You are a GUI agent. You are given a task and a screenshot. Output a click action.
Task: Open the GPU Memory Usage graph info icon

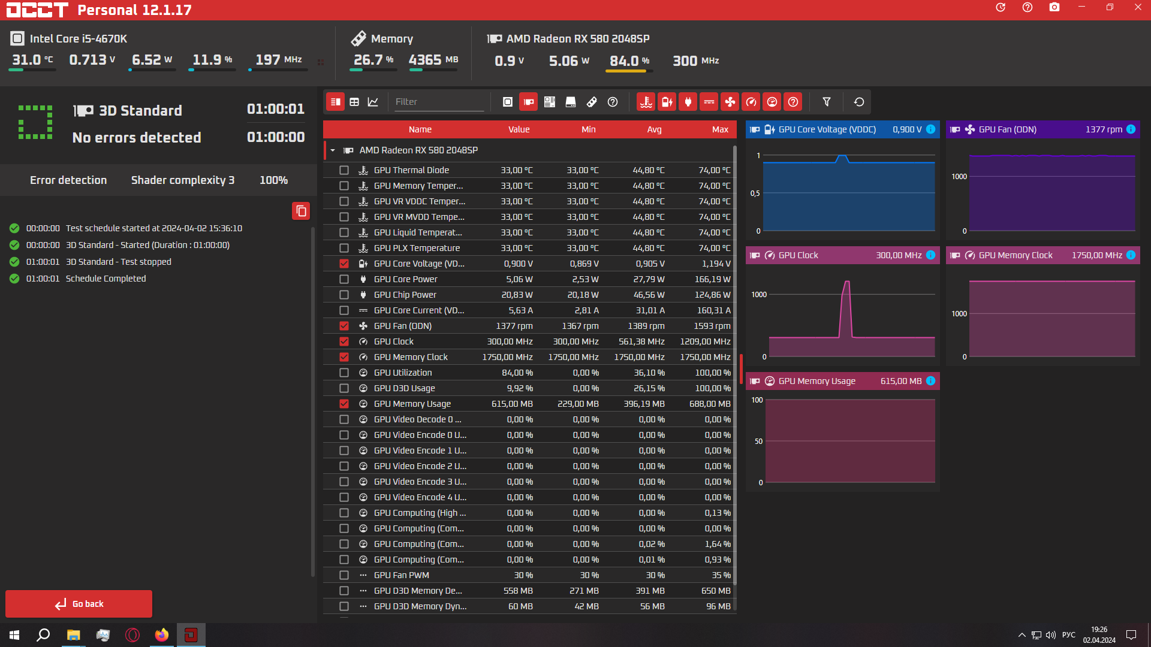[x=930, y=381]
